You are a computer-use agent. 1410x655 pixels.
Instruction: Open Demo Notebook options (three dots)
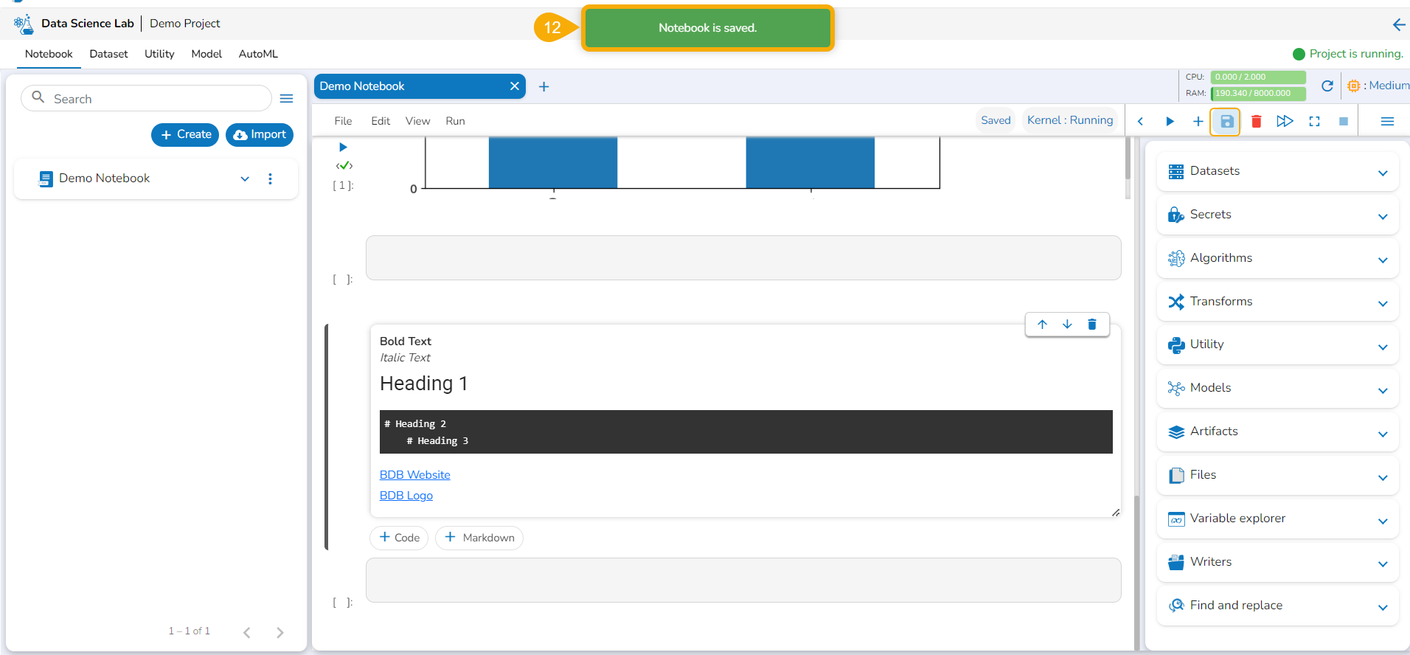point(271,179)
